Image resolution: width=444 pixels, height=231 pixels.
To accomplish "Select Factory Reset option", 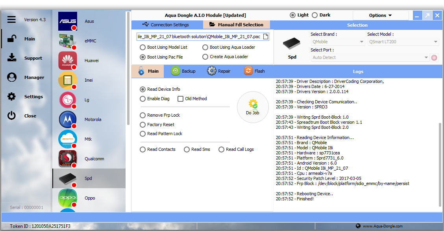I will [x=143, y=125].
